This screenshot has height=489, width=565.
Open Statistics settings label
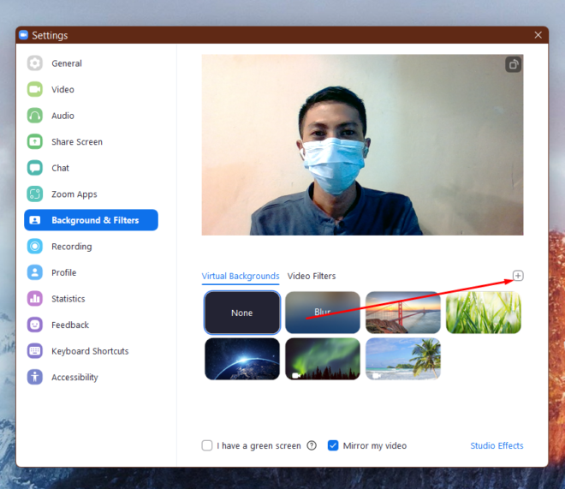click(x=68, y=299)
